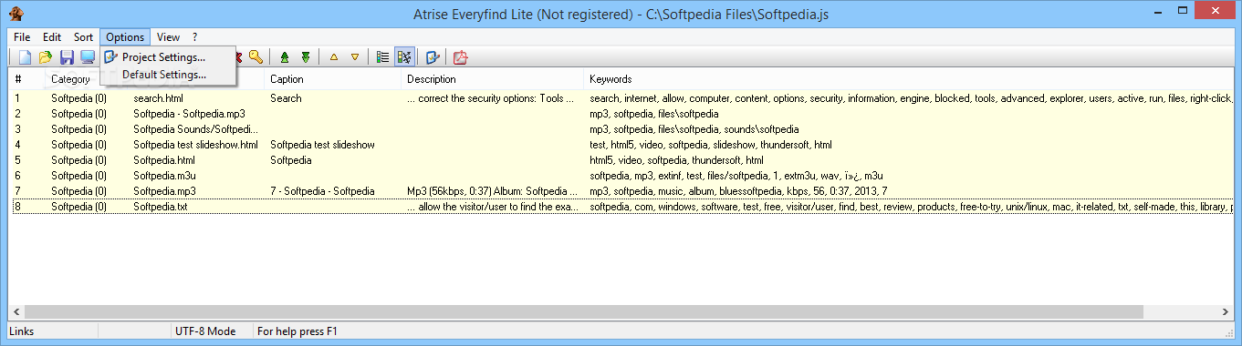Select the Softpedia Sounds/Softpedi... row
1242x346 pixels.
coord(621,129)
